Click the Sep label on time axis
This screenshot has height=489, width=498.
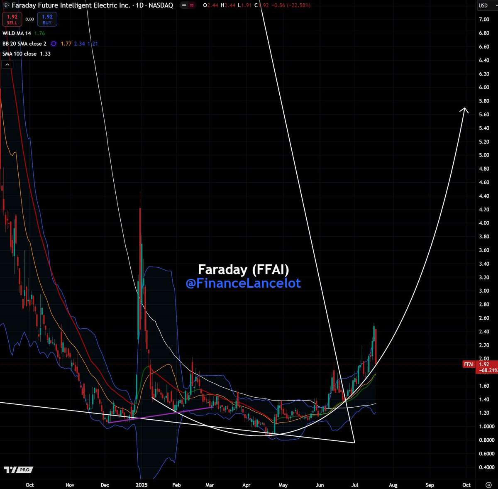(430, 485)
